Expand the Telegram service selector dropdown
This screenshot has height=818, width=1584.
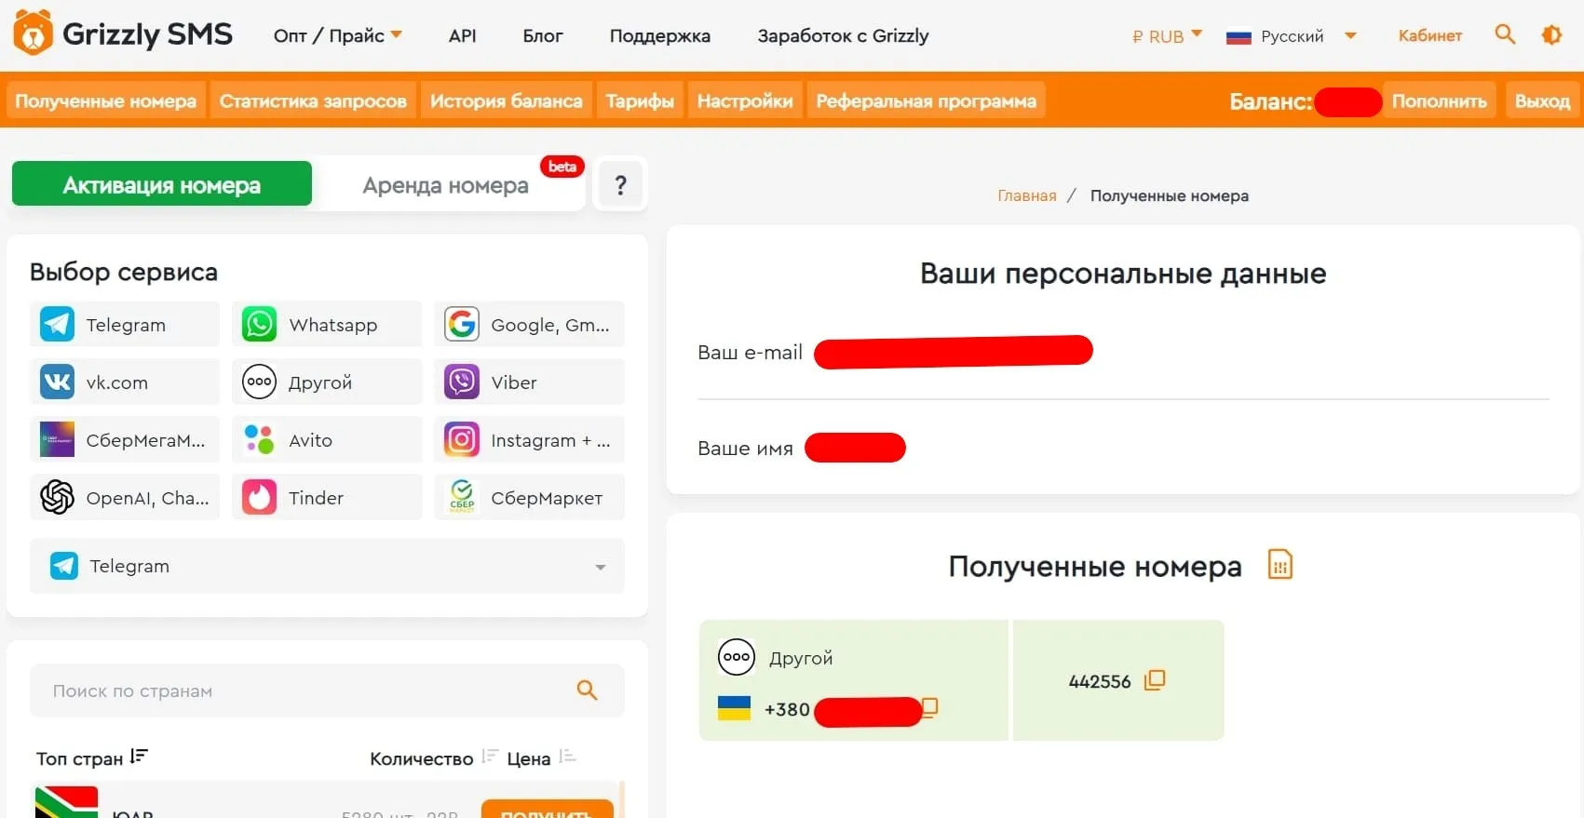(x=327, y=566)
